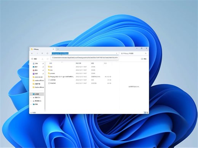Click the forward navigation arrow
Viewport: 198px width, 148px height.
37,54
